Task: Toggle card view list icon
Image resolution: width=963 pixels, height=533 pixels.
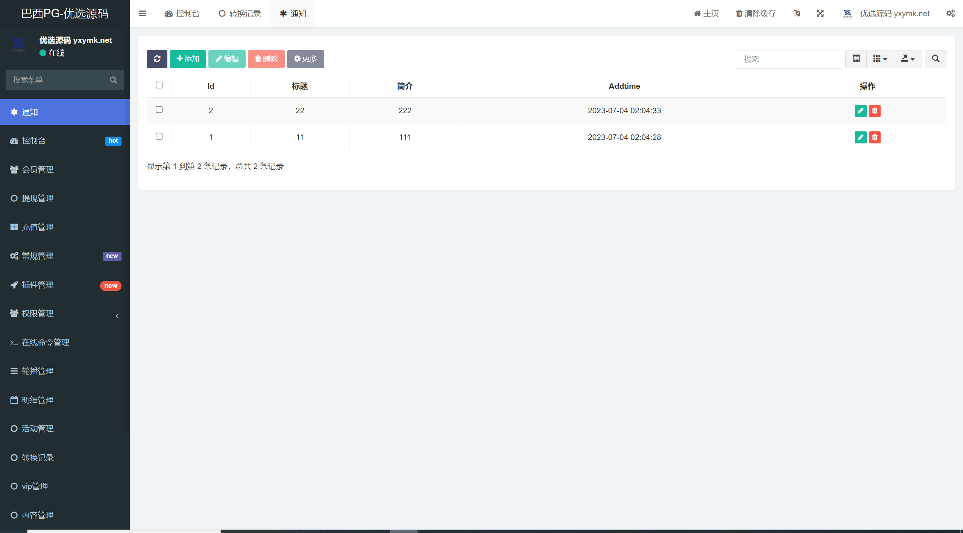Action: pos(856,59)
